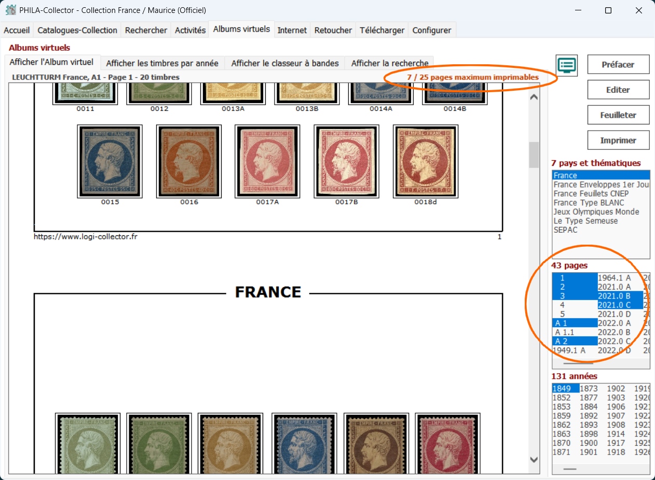Image resolution: width=655 pixels, height=480 pixels.
Task: Click the PHILA-Collector app icon in title bar
Action: [x=10, y=10]
